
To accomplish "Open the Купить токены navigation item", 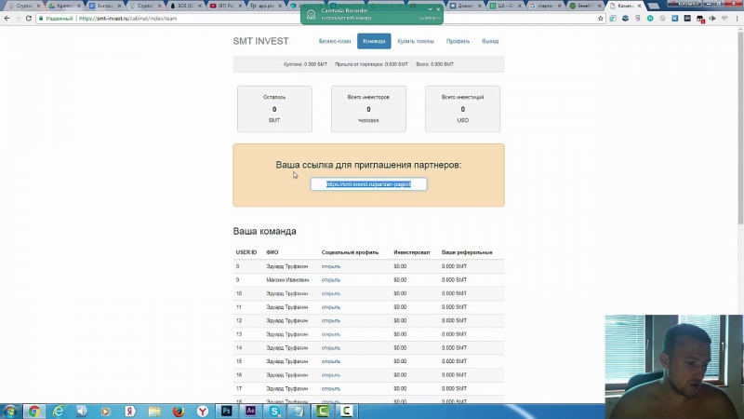I will click(416, 41).
